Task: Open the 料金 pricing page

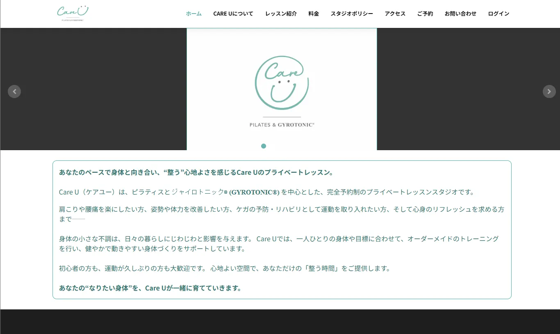Action: coord(314,14)
